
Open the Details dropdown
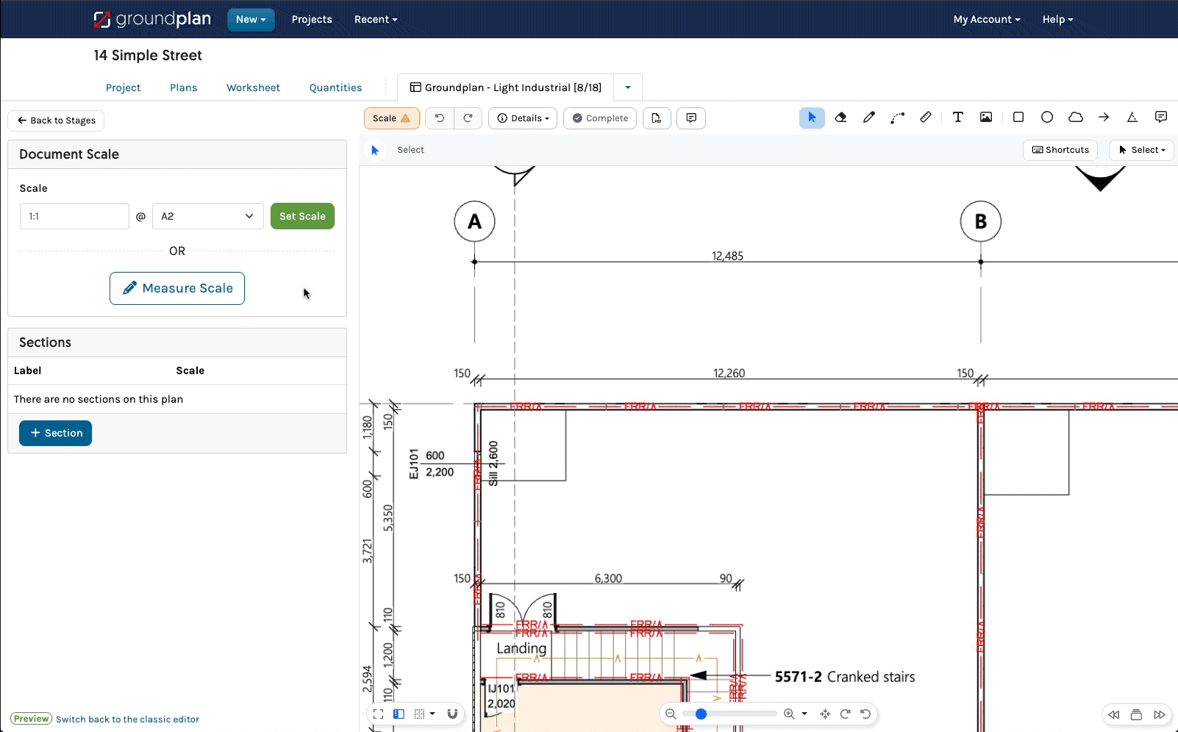[523, 118]
